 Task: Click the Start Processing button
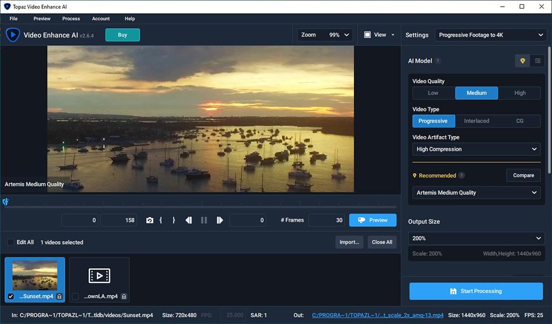click(476, 291)
